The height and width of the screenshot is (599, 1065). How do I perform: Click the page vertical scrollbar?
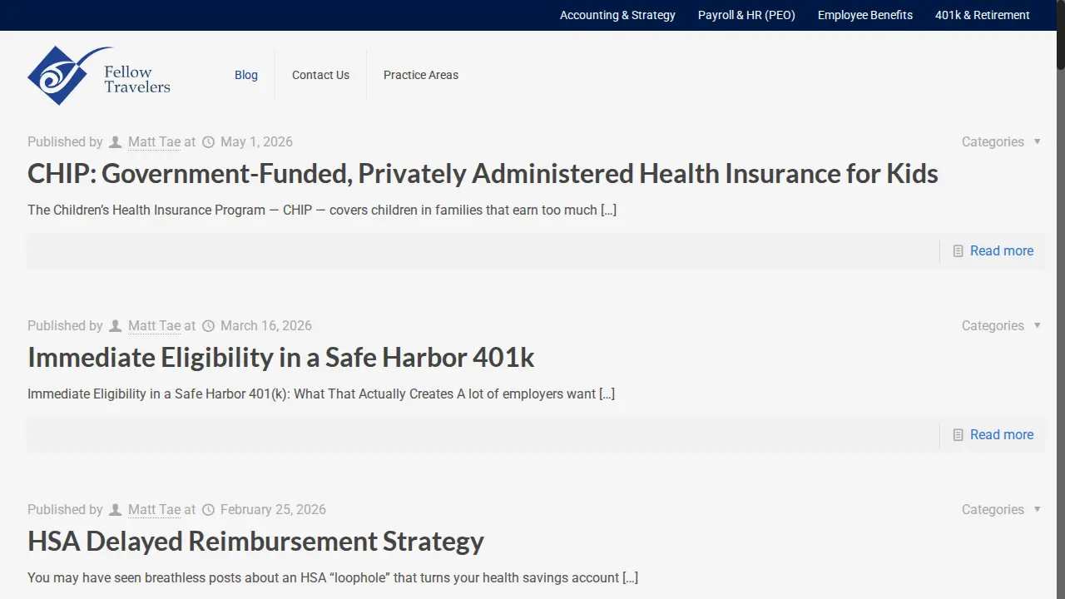pos(1061,299)
